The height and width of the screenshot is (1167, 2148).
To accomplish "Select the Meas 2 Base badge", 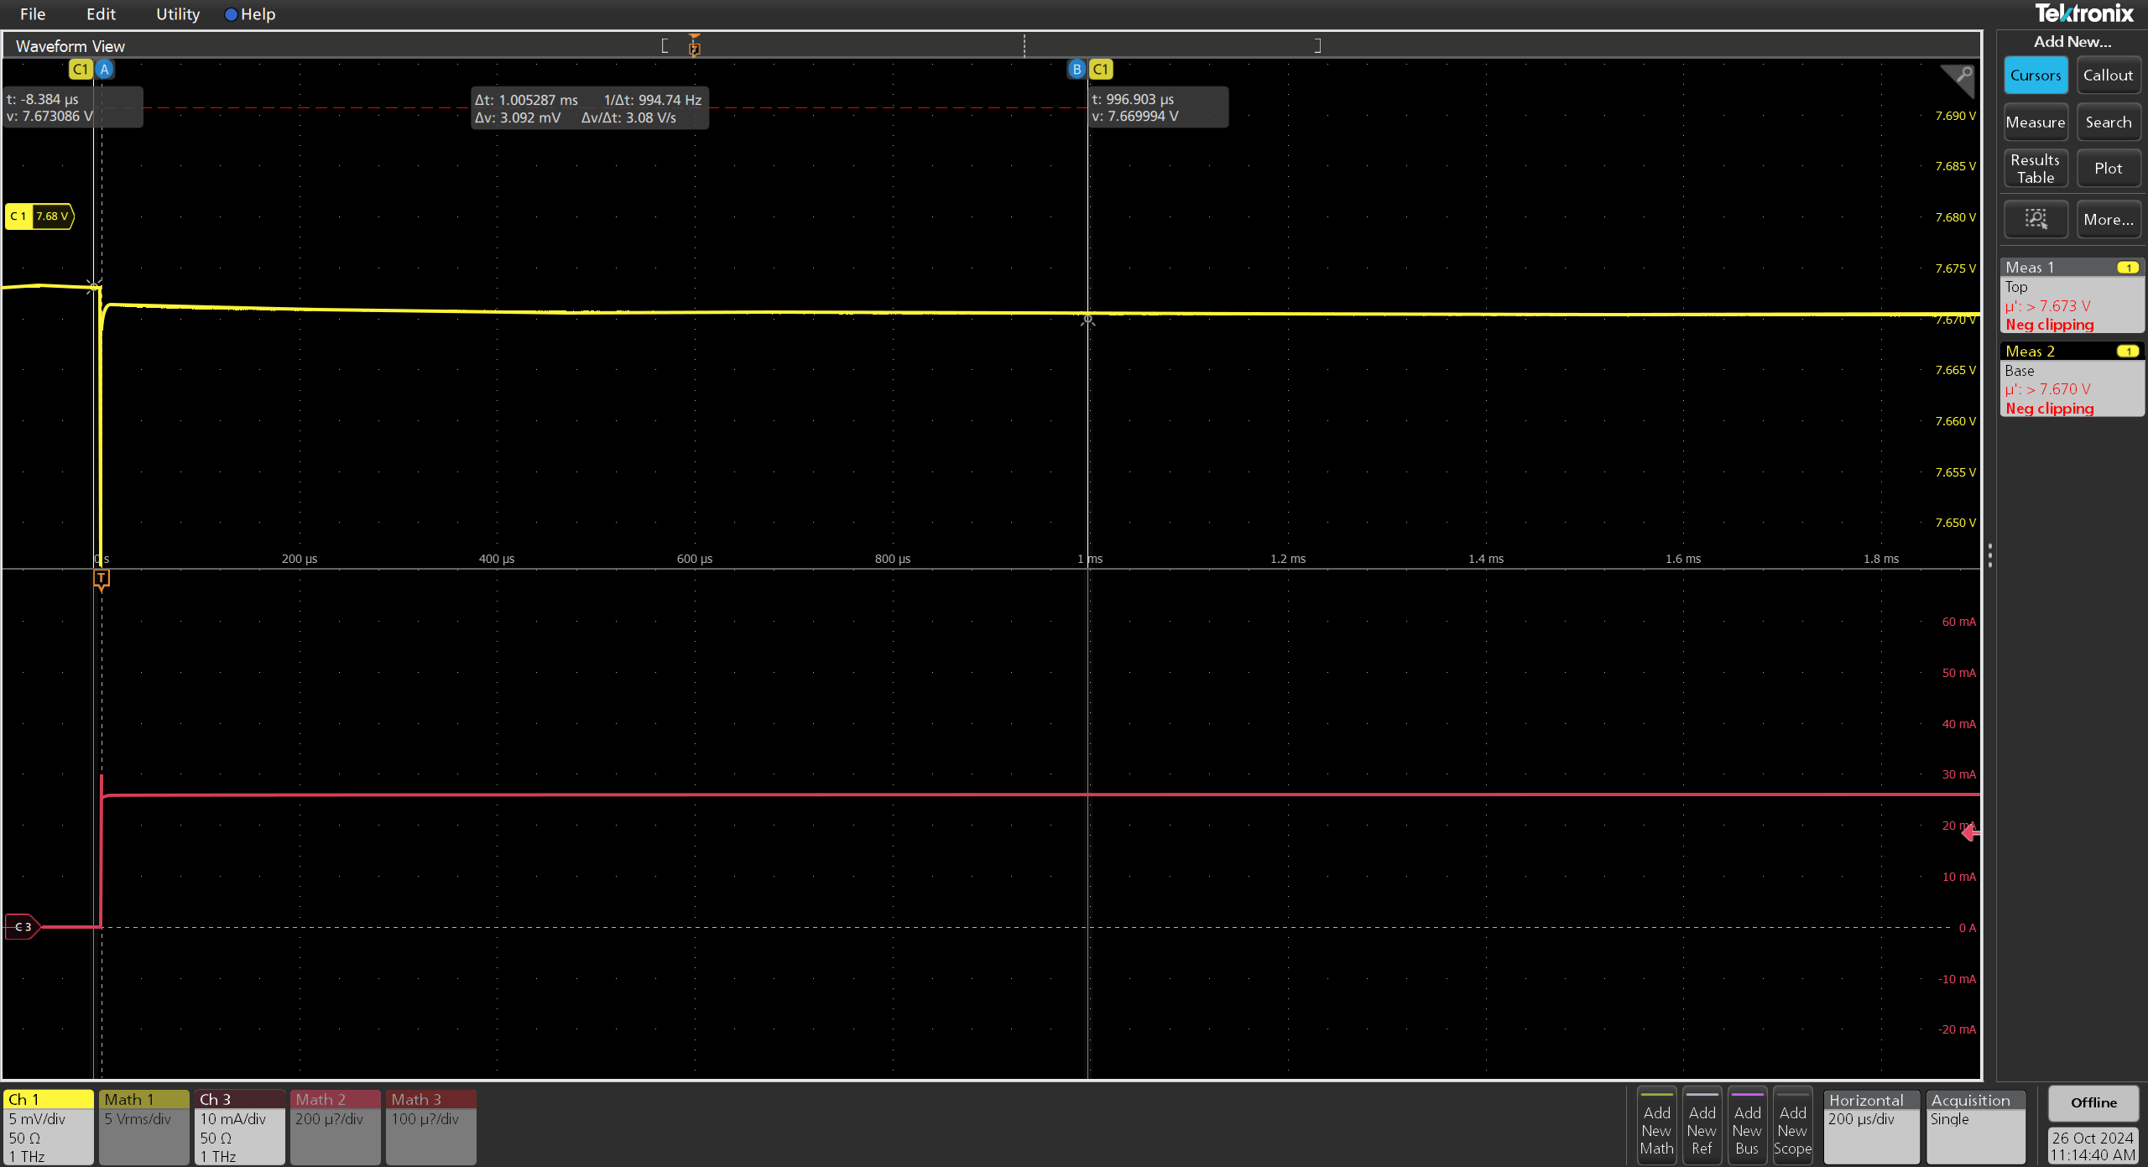I will click(x=2072, y=379).
